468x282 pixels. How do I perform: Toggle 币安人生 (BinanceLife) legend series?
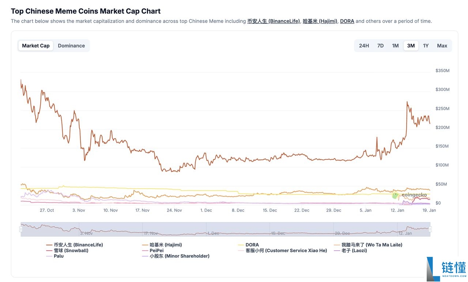[75, 245]
